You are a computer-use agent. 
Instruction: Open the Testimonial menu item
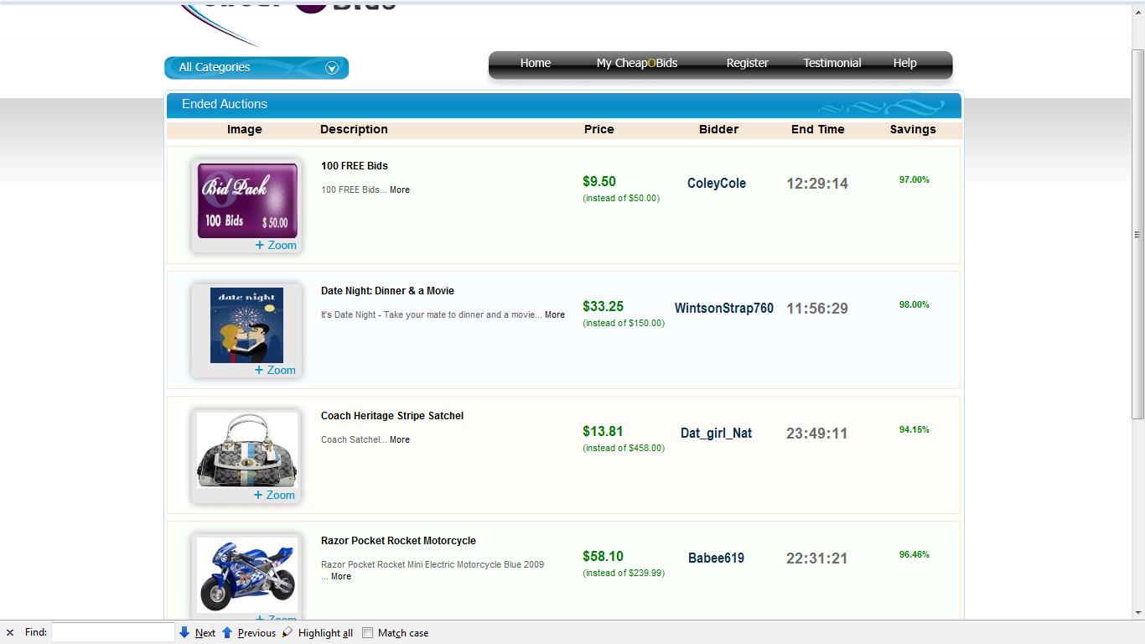pyautogui.click(x=832, y=63)
